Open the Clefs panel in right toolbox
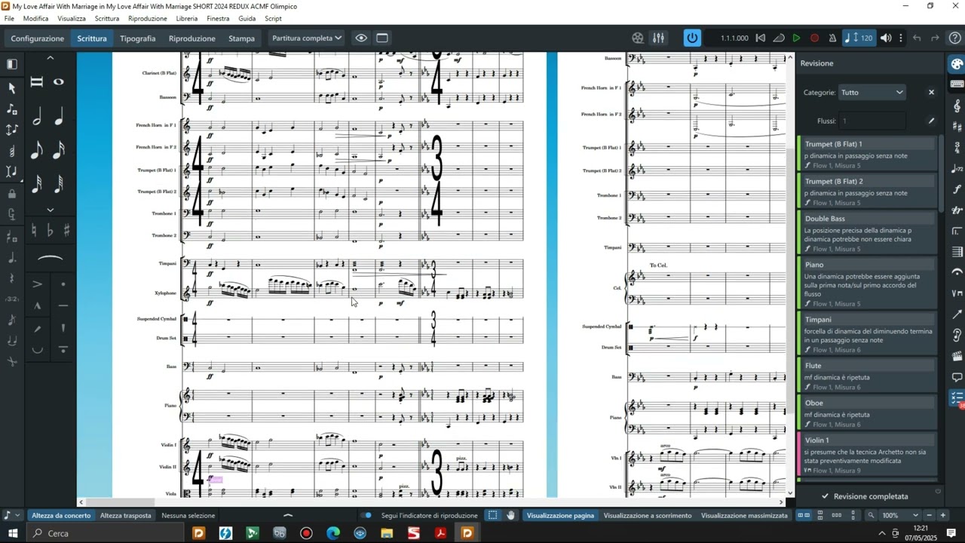965x543 pixels. (957, 106)
